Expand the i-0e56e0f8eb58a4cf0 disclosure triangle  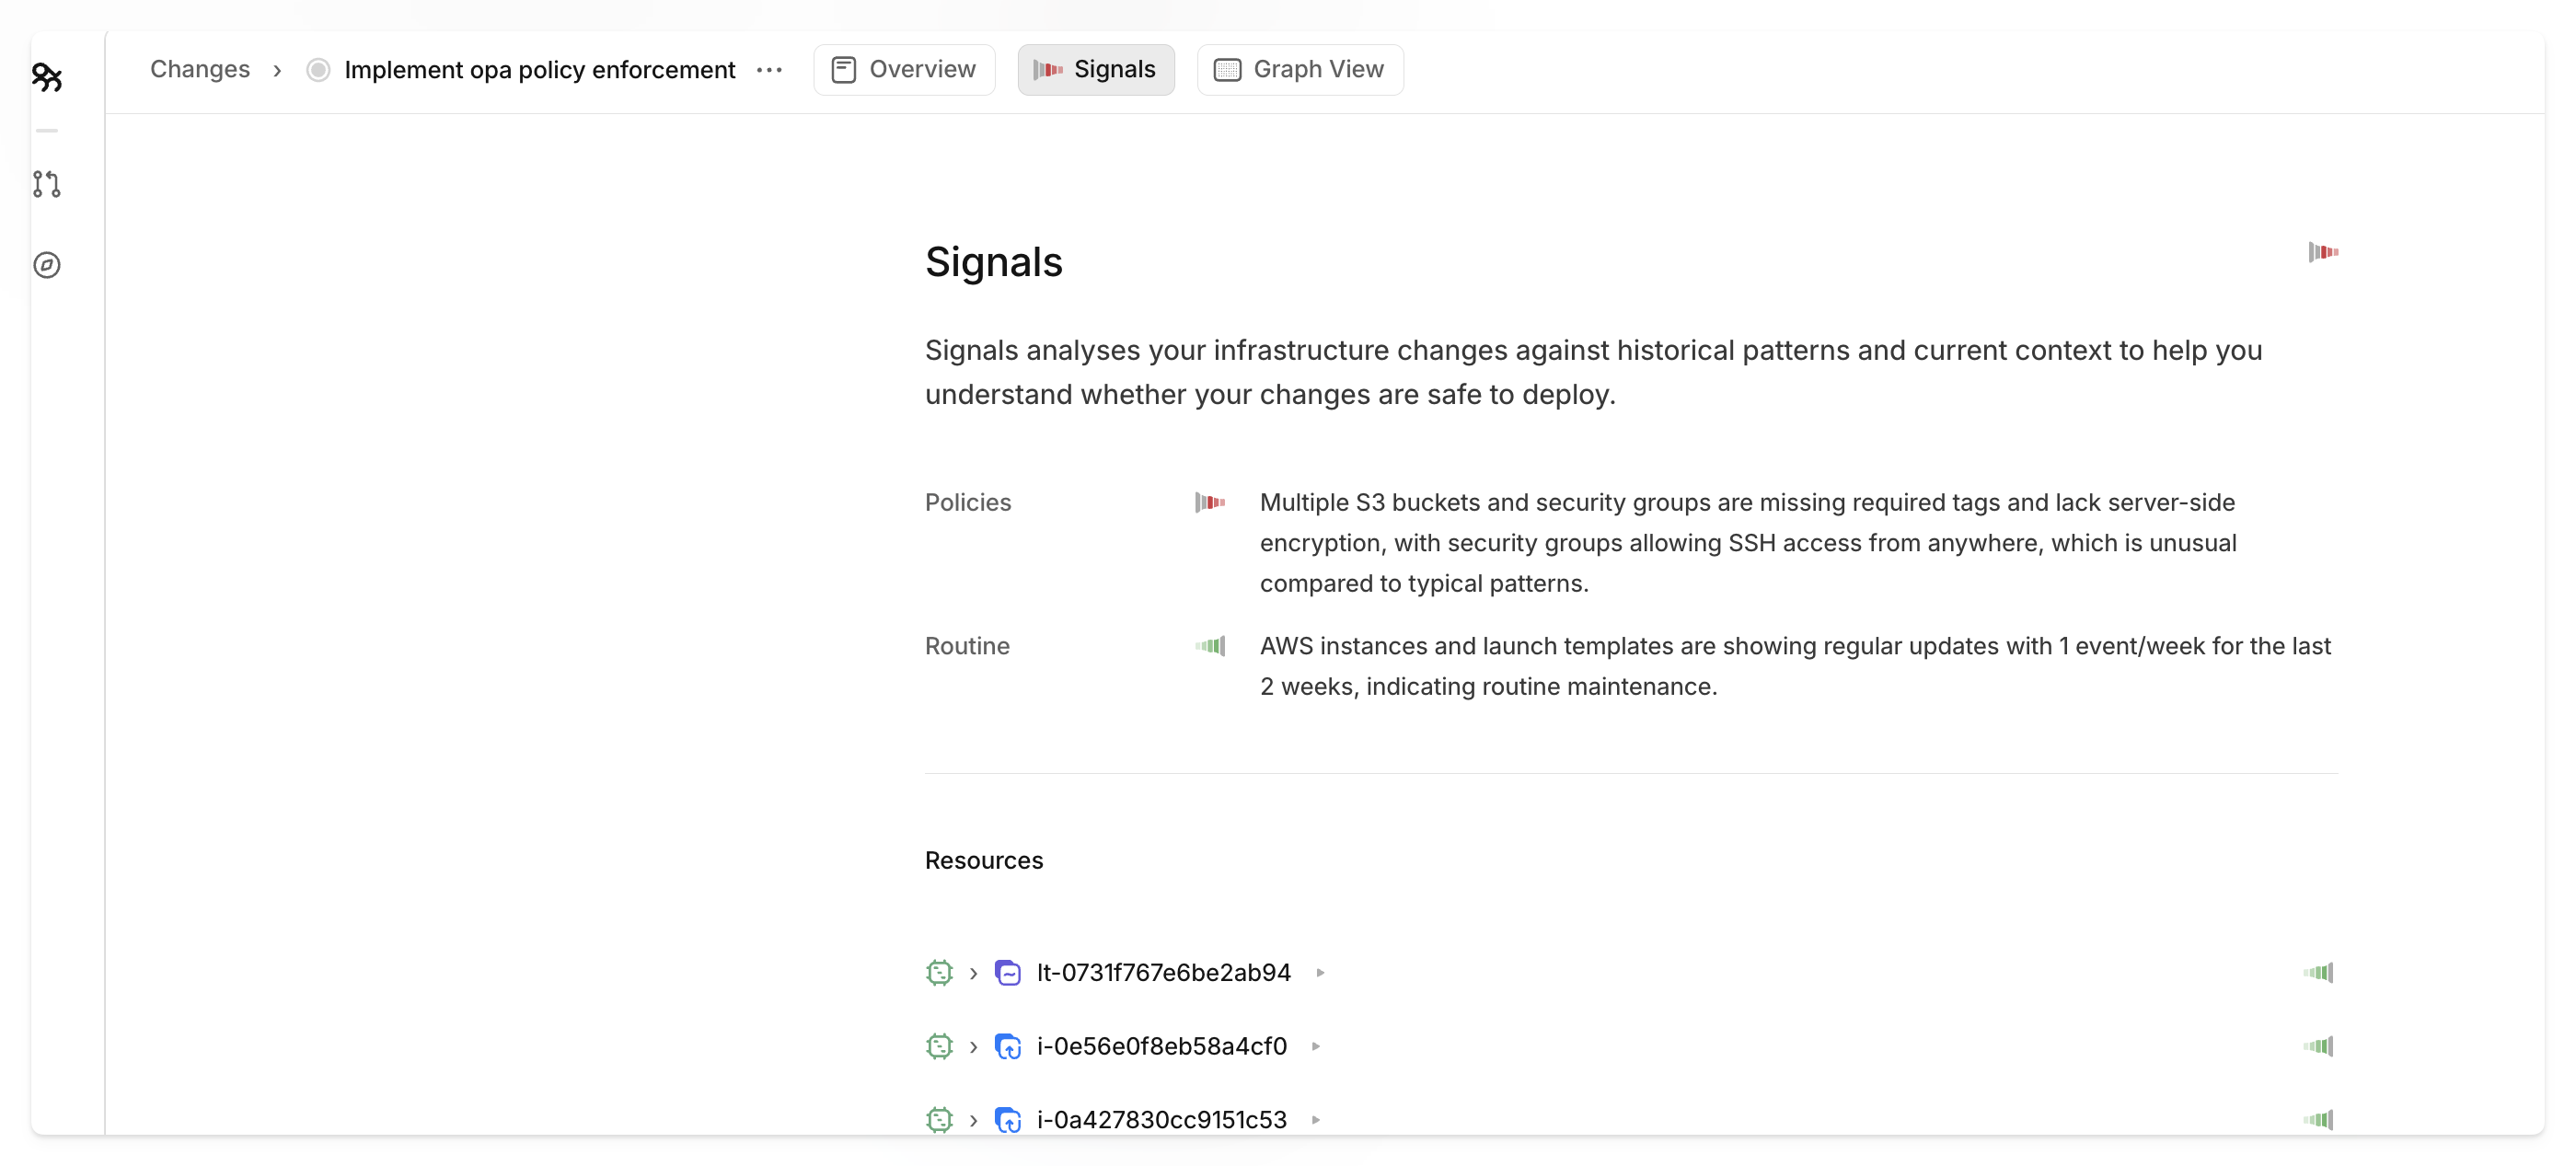(x=1316, y=1046)
